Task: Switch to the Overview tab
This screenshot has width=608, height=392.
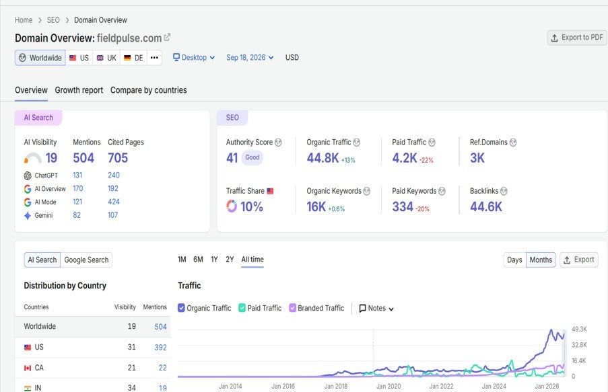Action: [31, 90]
